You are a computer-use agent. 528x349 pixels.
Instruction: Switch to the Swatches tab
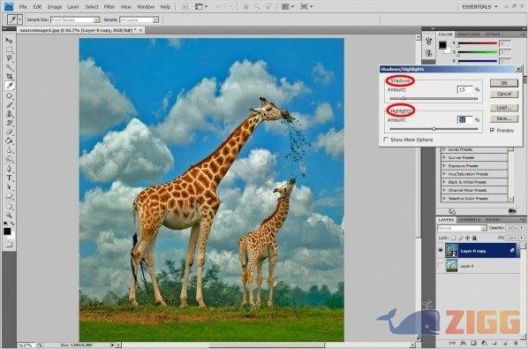tap(469, 34)
